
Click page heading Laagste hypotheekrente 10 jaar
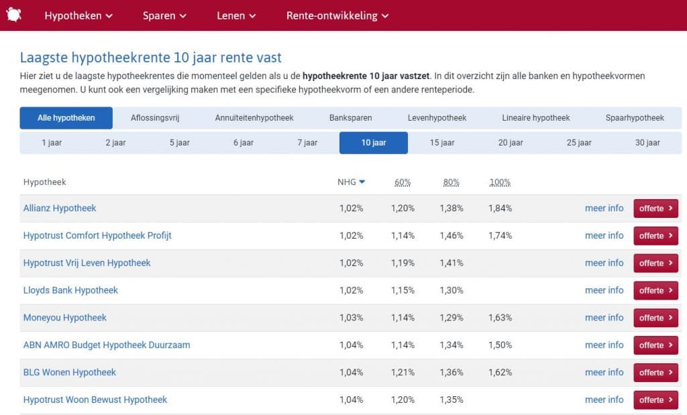pyautogui.click(x=150, y=58)
